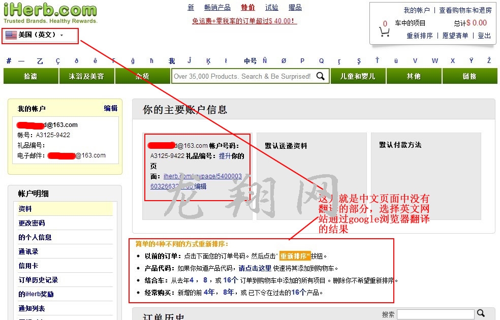The width and height of the screenshot is (500, 320).
Task: Open the 愿望清单 link
Action: click(455, 36)
